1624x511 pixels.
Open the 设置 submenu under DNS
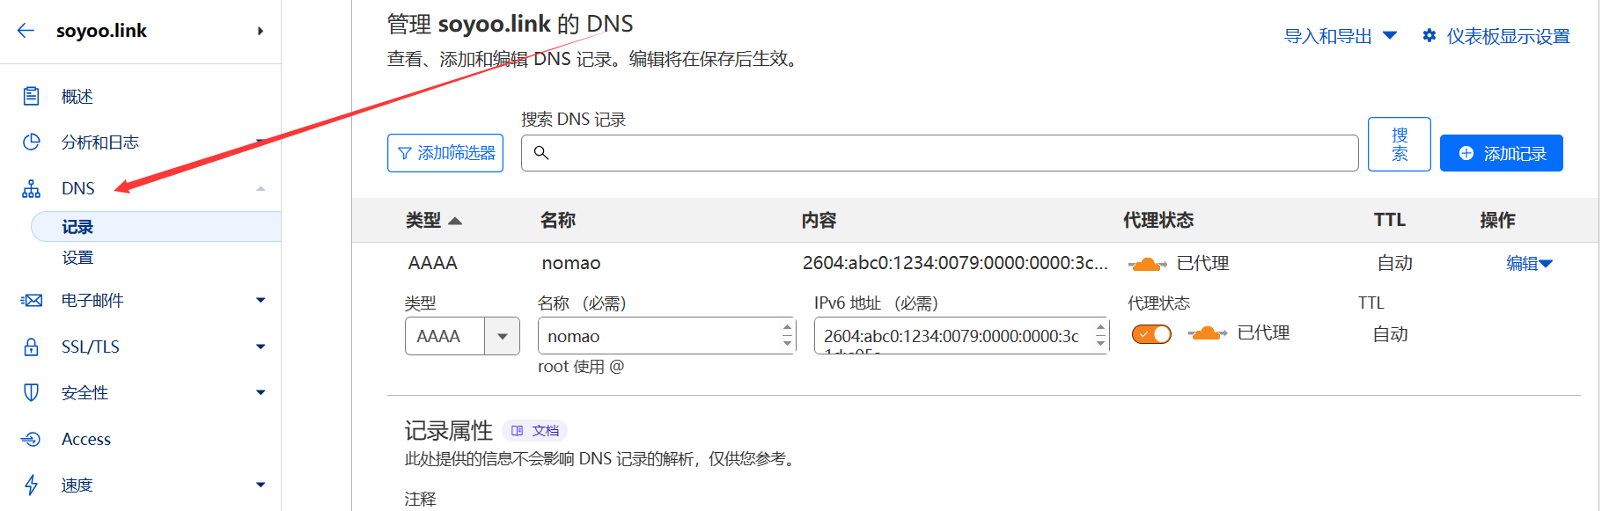(x=77, y=258)
